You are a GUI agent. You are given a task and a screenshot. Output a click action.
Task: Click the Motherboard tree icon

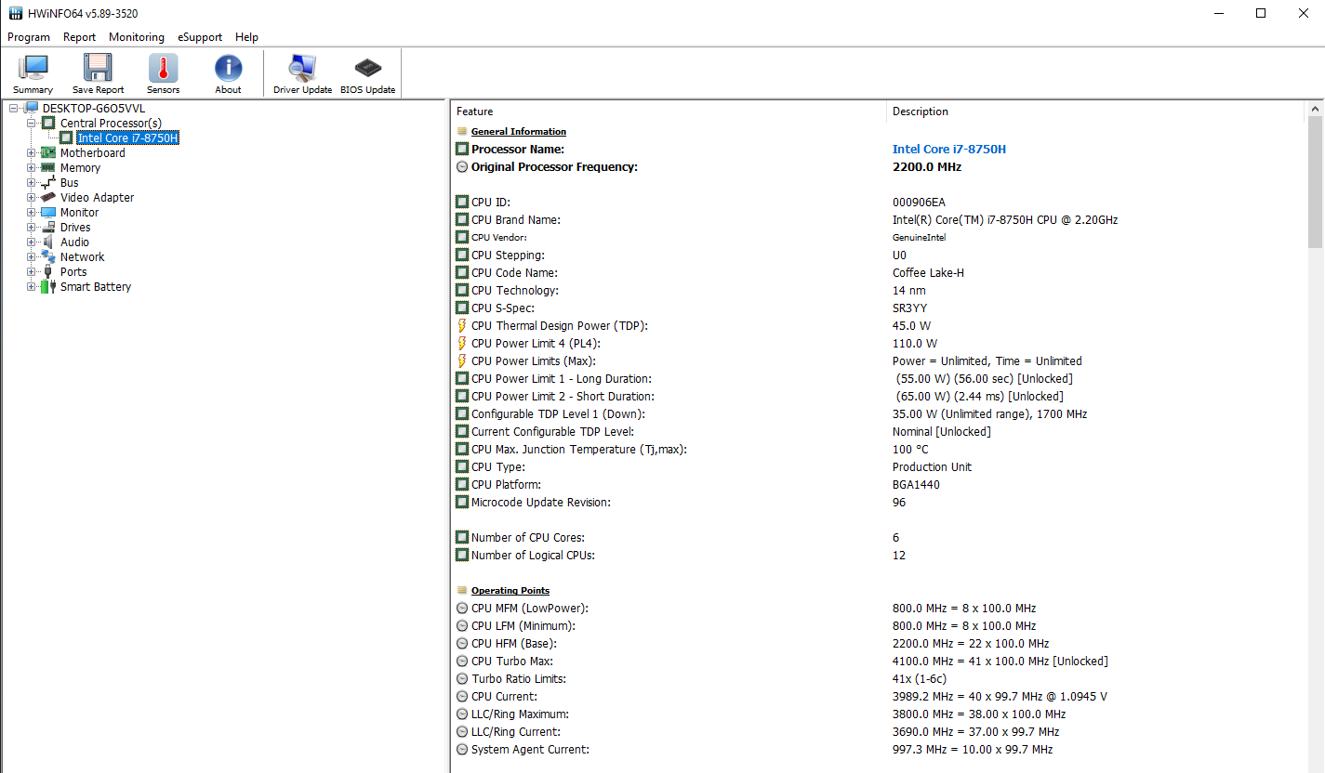[48, 153]
